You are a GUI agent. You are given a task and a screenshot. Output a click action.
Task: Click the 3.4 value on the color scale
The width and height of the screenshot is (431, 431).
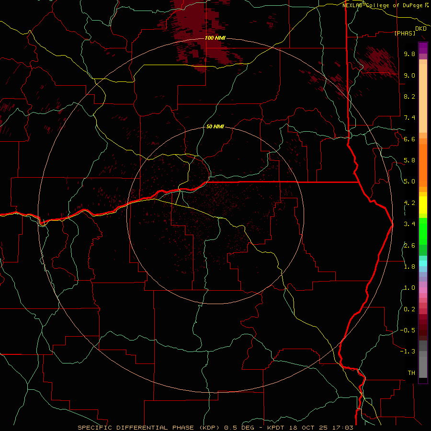[x=409, y=224]
